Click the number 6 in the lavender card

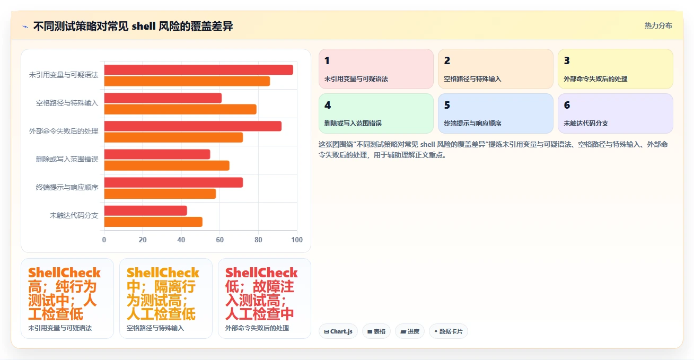[x=567, y=106]
